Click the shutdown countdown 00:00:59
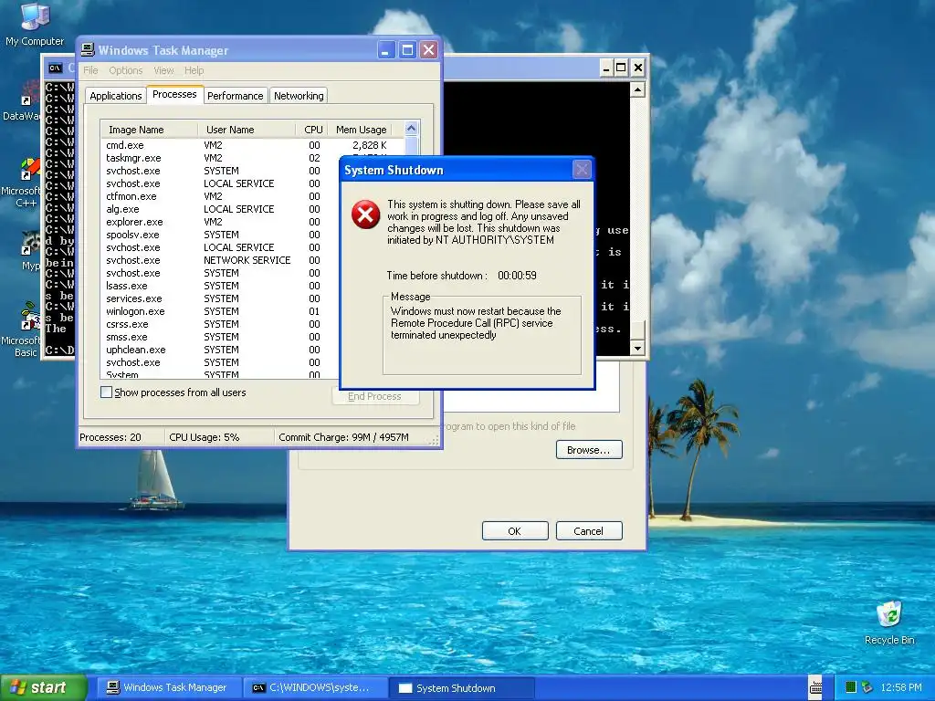Image resolution: width=935 pixels, height=701 pixels. (517, 276)
